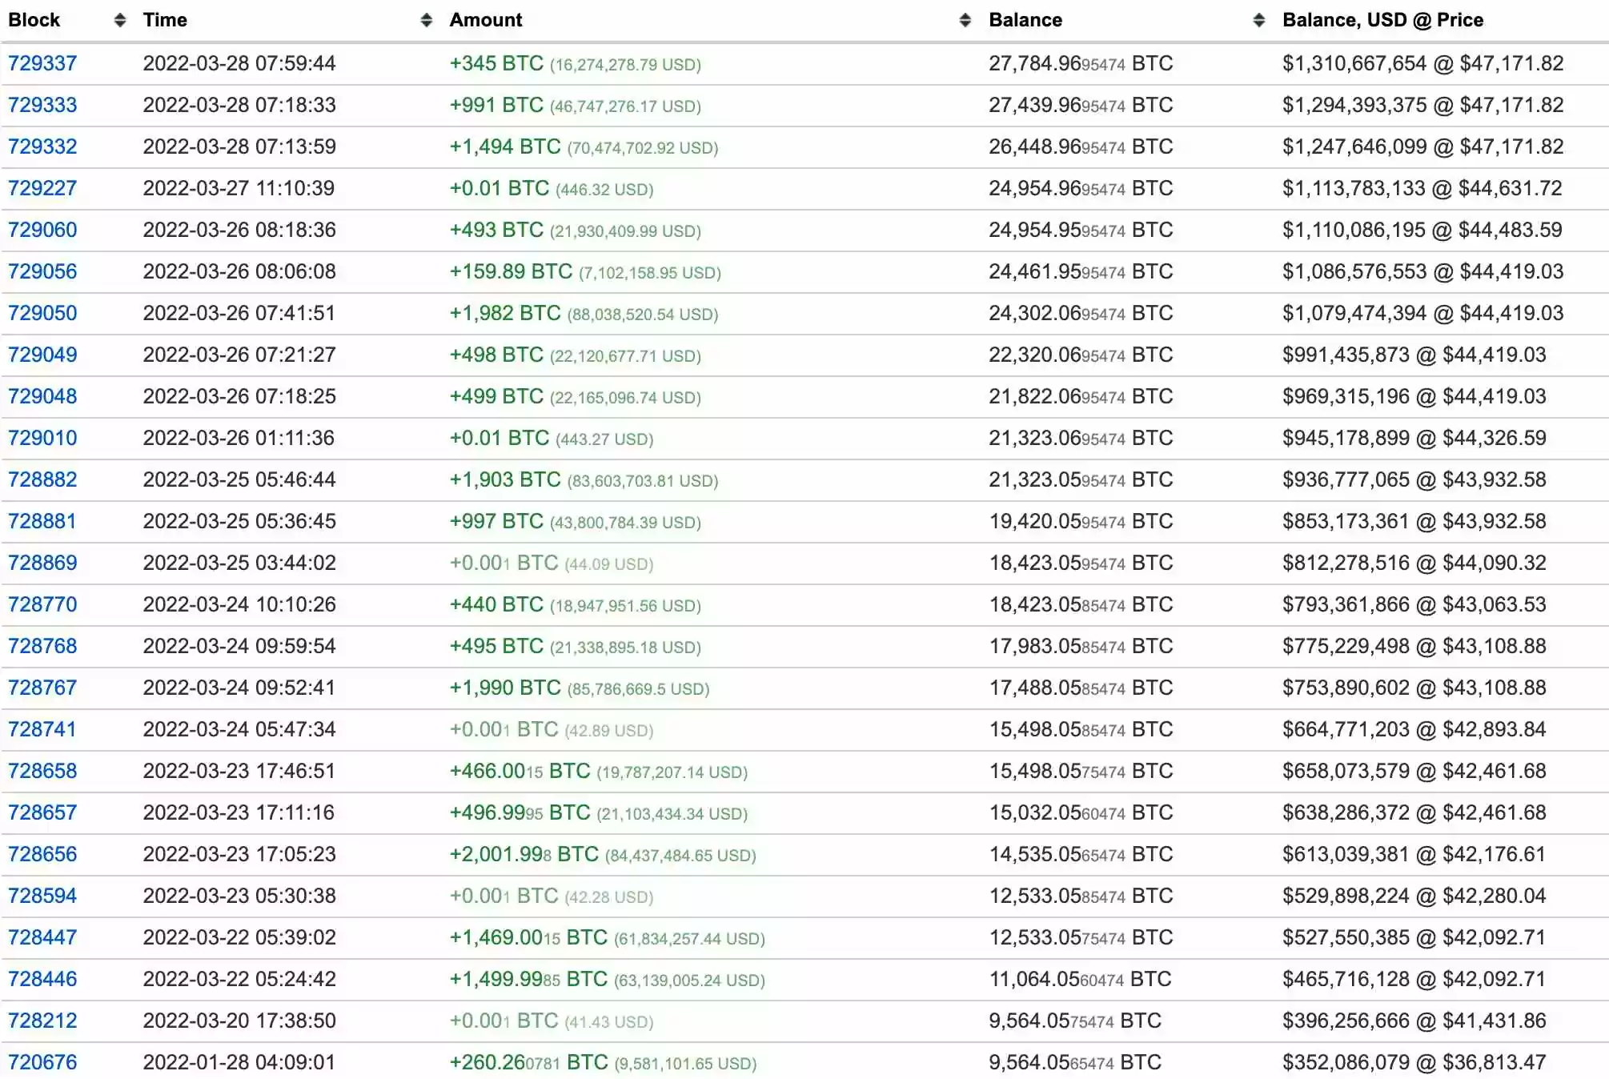Open block 729050 details

point(42,313)
